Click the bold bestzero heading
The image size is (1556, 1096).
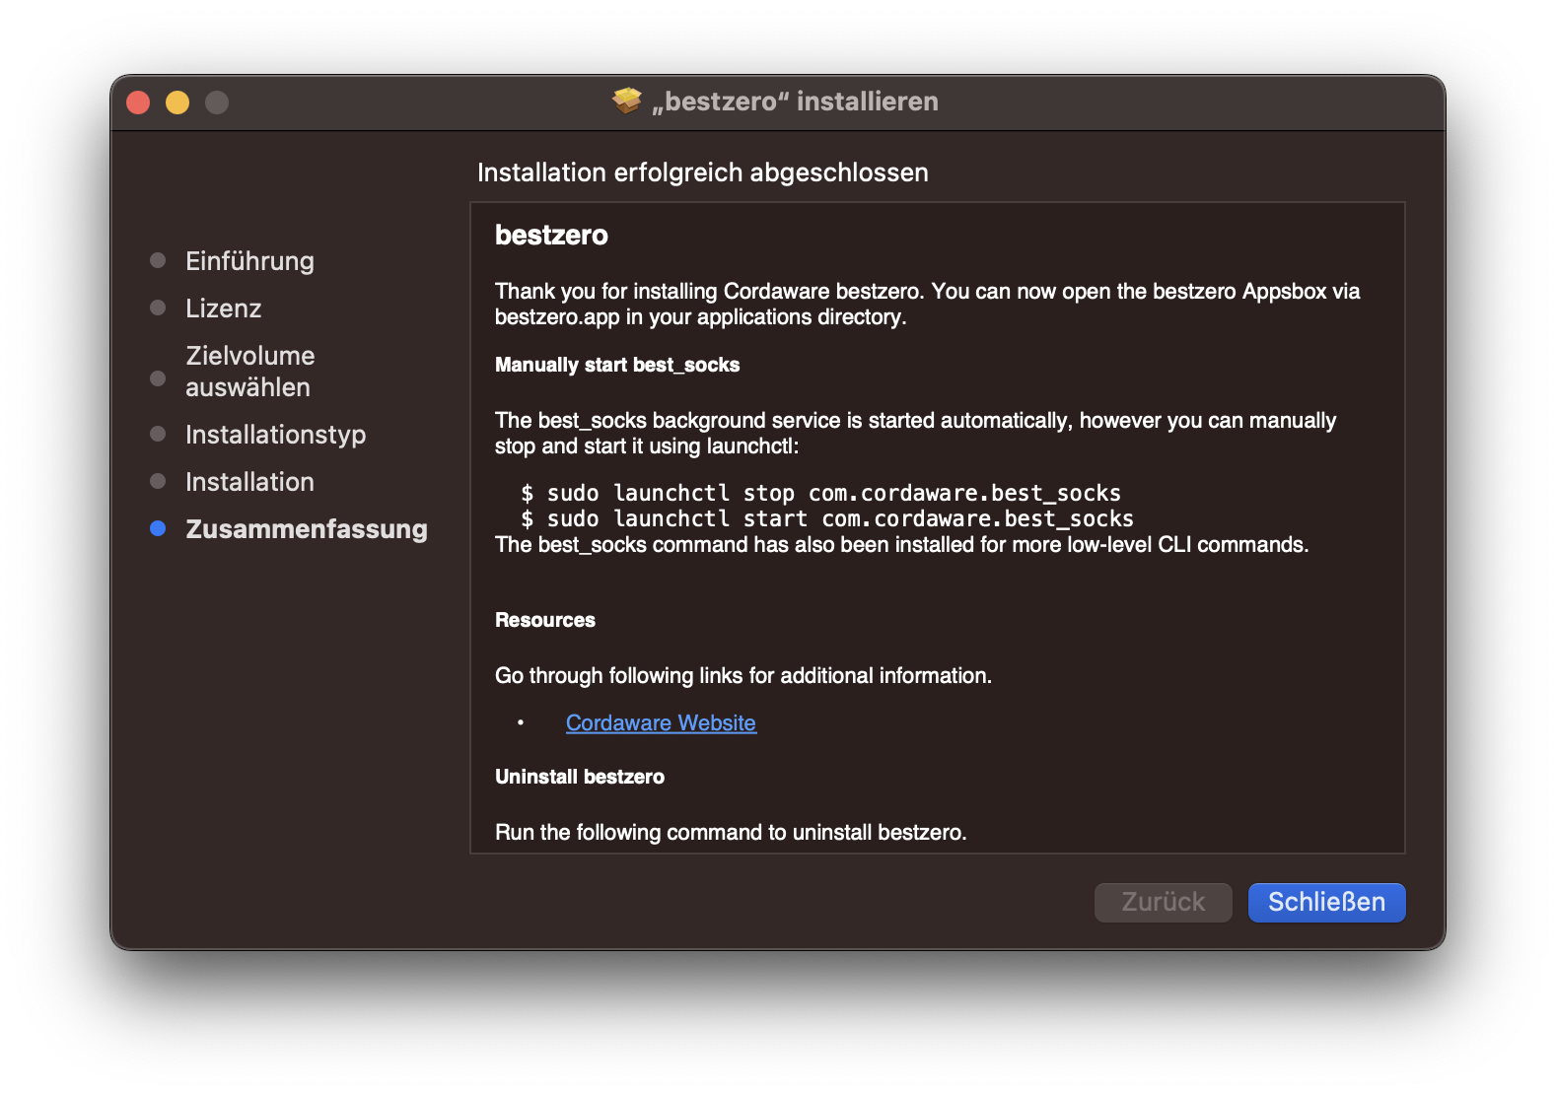(x=551, y=235)
